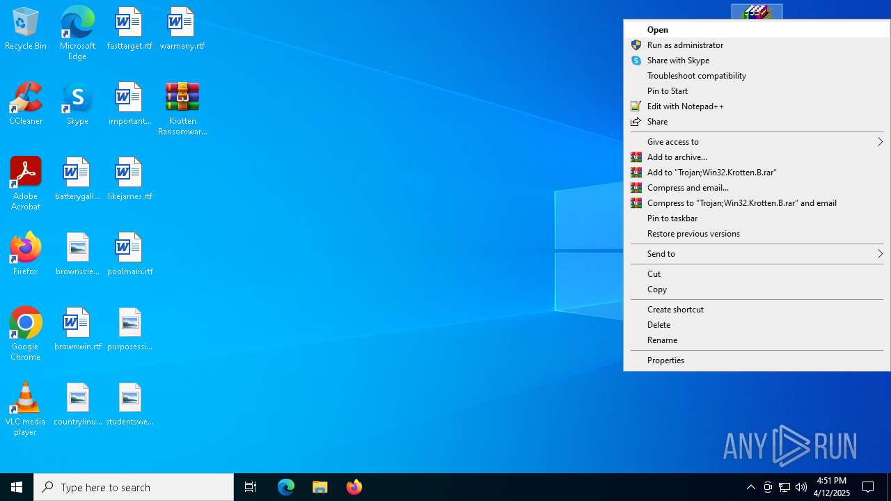Choose Pin to taskbar
This screenshot has height=501, width=891.
[x=757, y=218]
